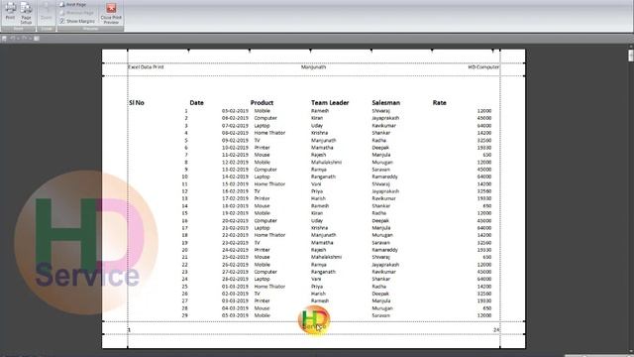Click salesman 'Jayaprakash' in row 22

pyautogui.click(x=385, y=265)
